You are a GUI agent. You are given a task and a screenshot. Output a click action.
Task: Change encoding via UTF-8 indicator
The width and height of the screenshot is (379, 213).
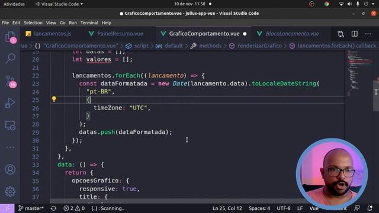pos(284,208)
